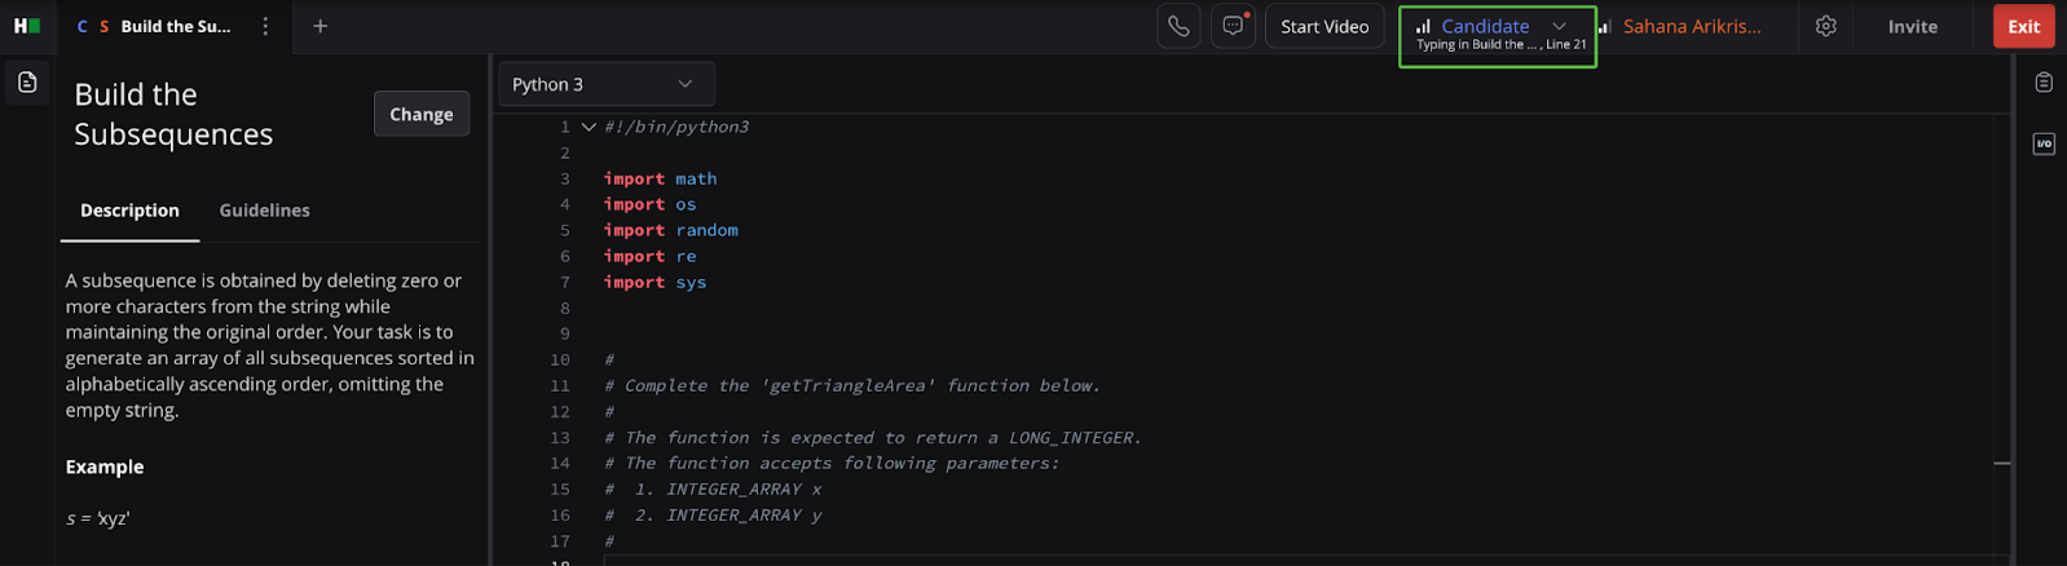Select the Build the Su... question tab
Image resolution: width=2067 pixels, height=566 pixels.
[175, 26]
